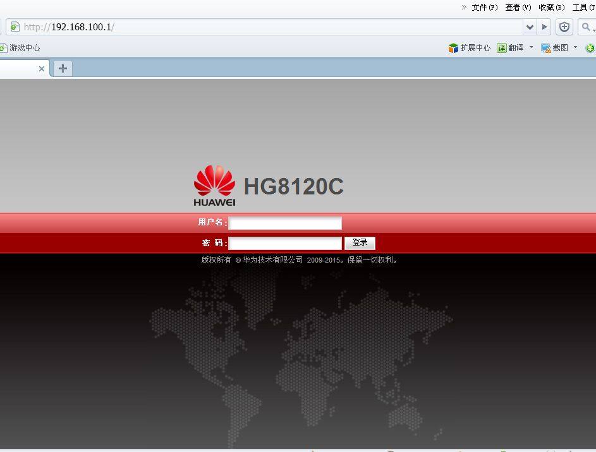Click the Huawei logo
The height and width of the screenshot is (452, 596).
[214, 186]
